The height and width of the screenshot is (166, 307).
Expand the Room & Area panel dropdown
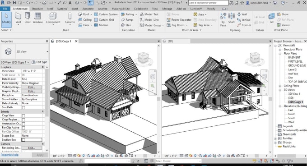191,30
